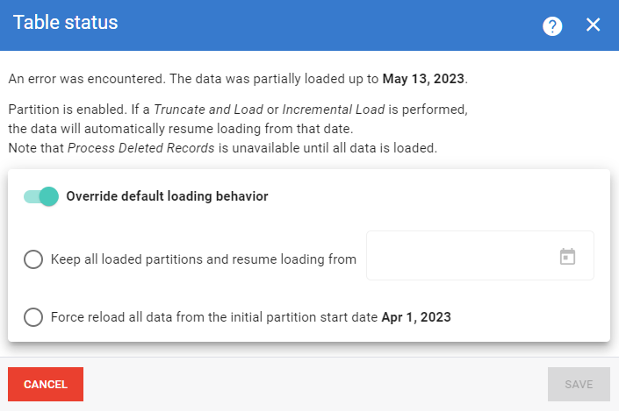Click the Override default loading behavior label
This screenshot has width=619, height=411.
[x=167, y=196]
